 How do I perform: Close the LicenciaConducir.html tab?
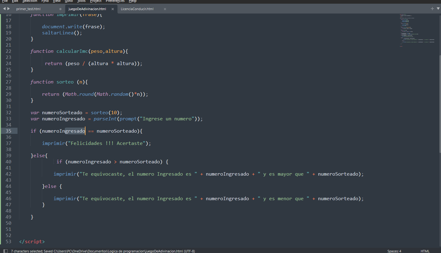(x=165, y=9)
